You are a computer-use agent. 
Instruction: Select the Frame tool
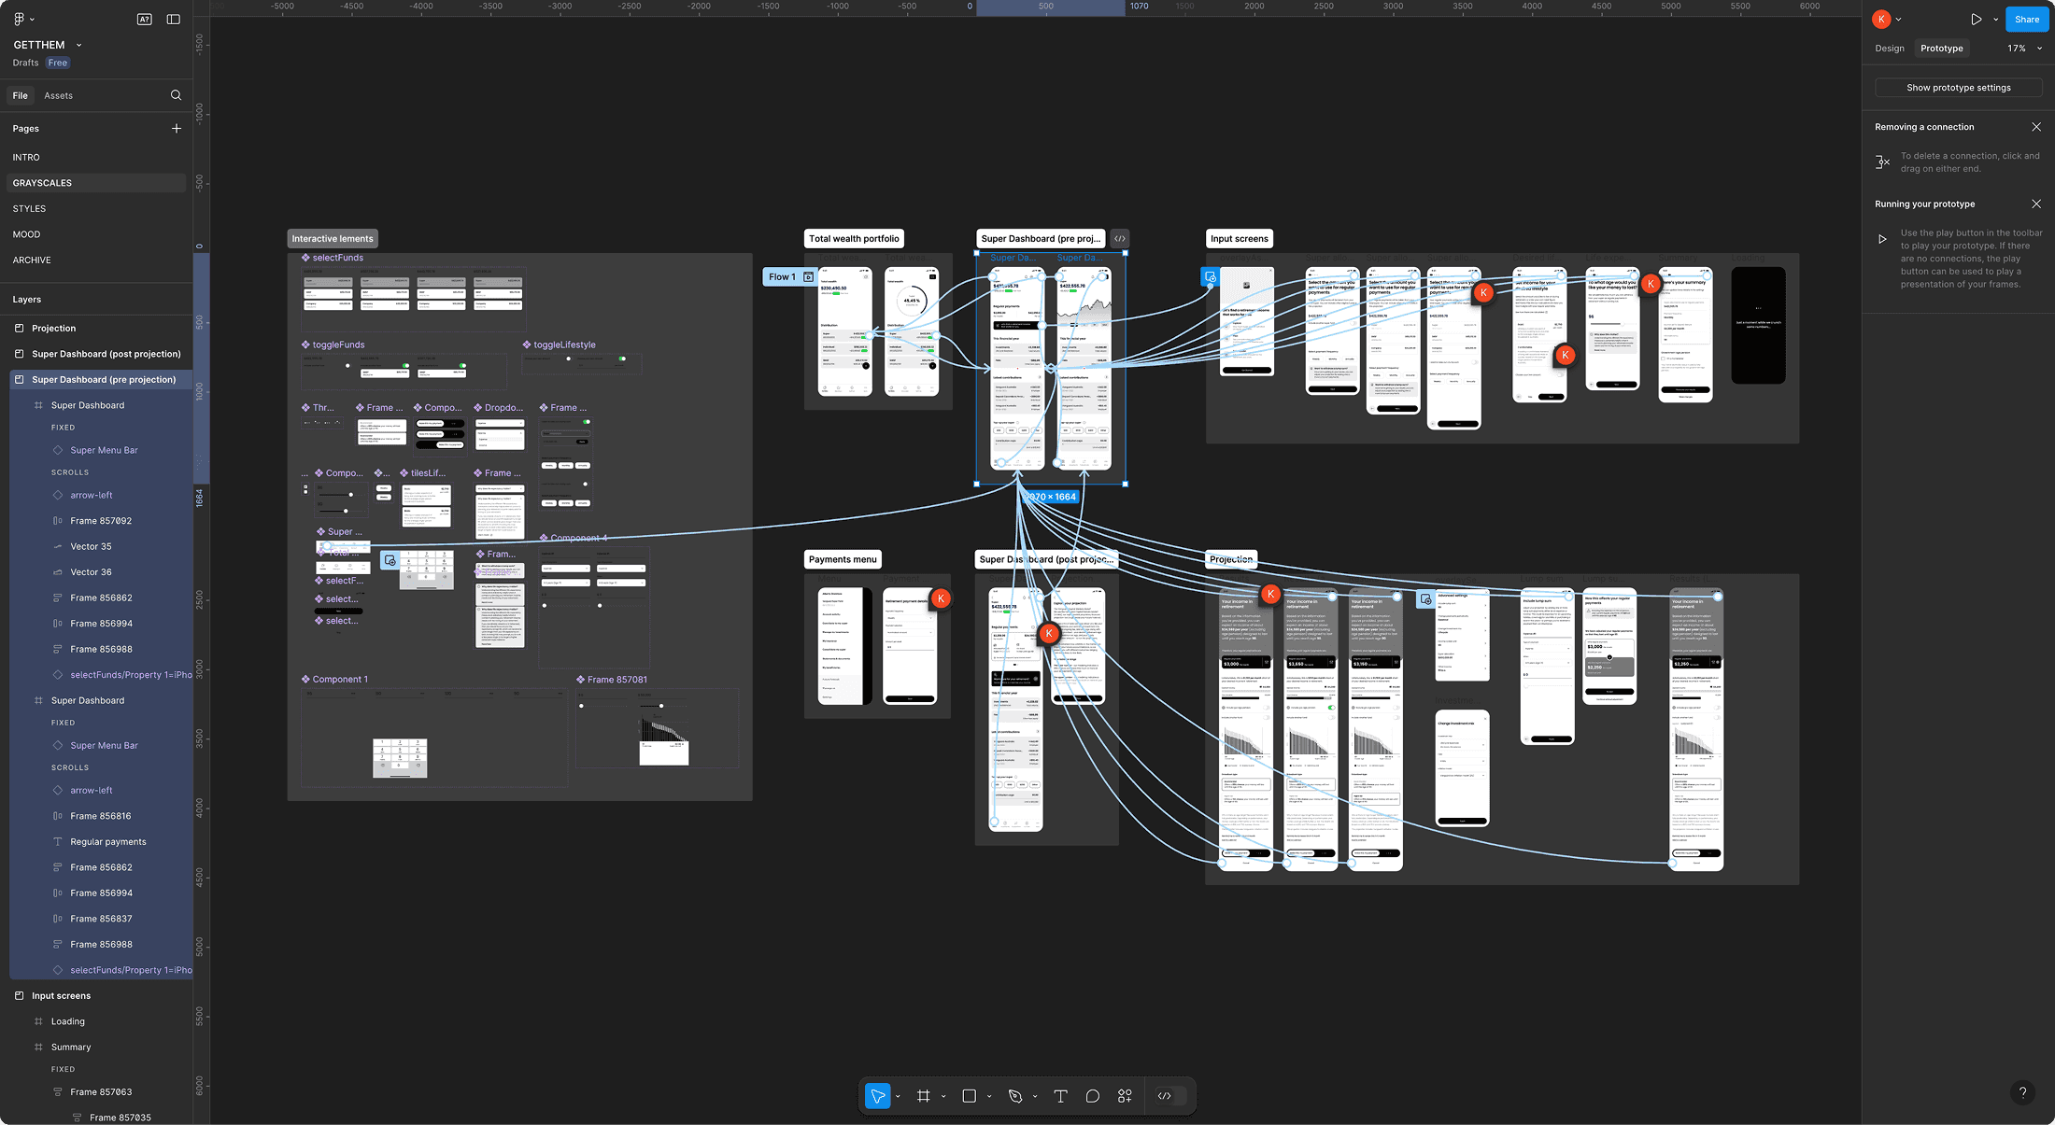pyautogui.click(x=923, y=1096)
